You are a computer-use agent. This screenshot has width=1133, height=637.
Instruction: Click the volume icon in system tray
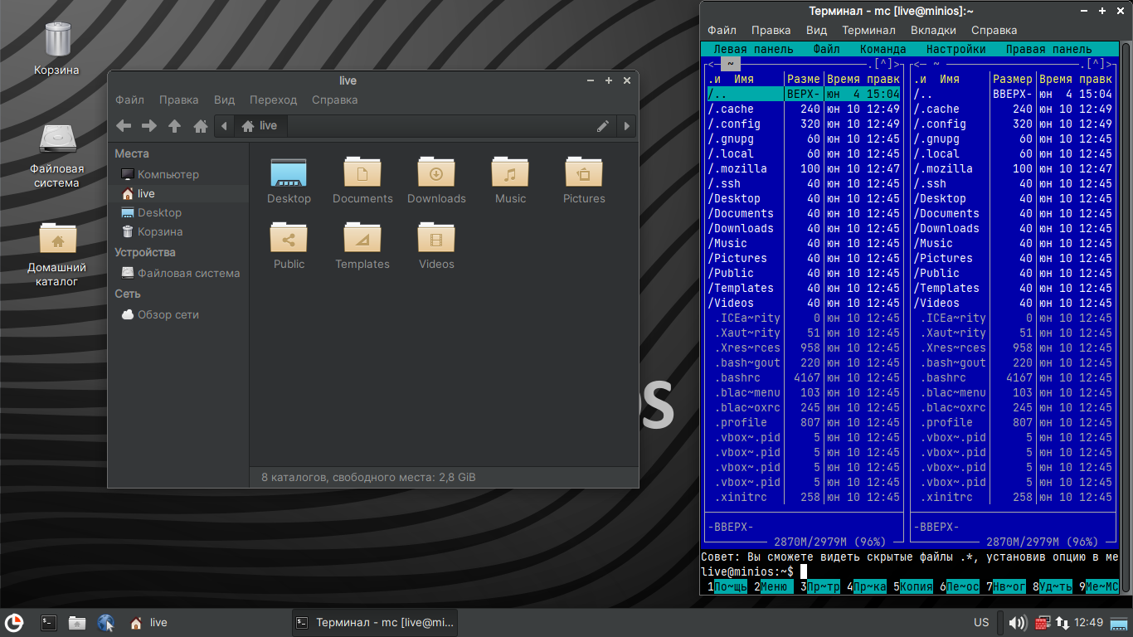coord(1018,622)
